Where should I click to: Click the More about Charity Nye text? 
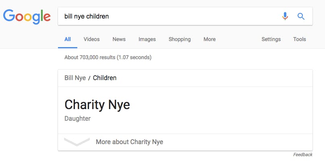point(129,142)
